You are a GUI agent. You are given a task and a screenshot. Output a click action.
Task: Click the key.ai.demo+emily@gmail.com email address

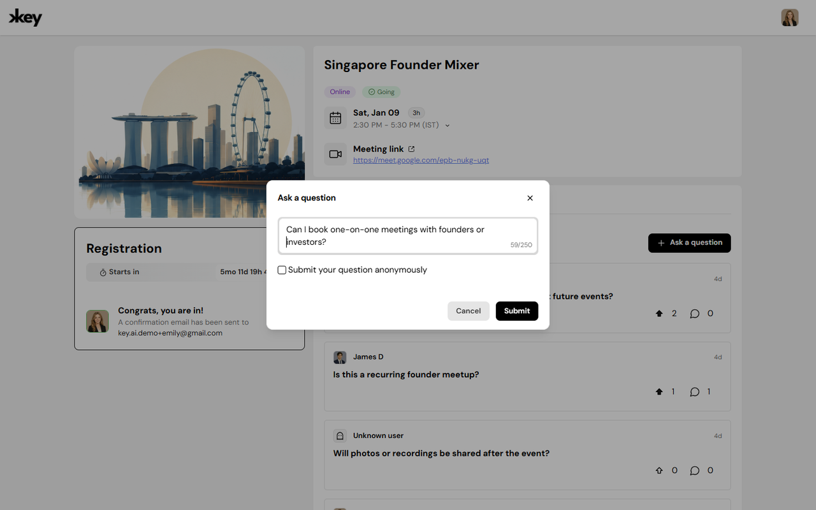pyautogui.click(x=170, y=333)
